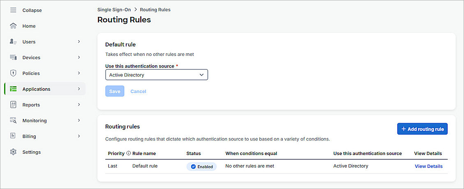Click the Home house icon
The image size is (464, 189).
[13, 26]
